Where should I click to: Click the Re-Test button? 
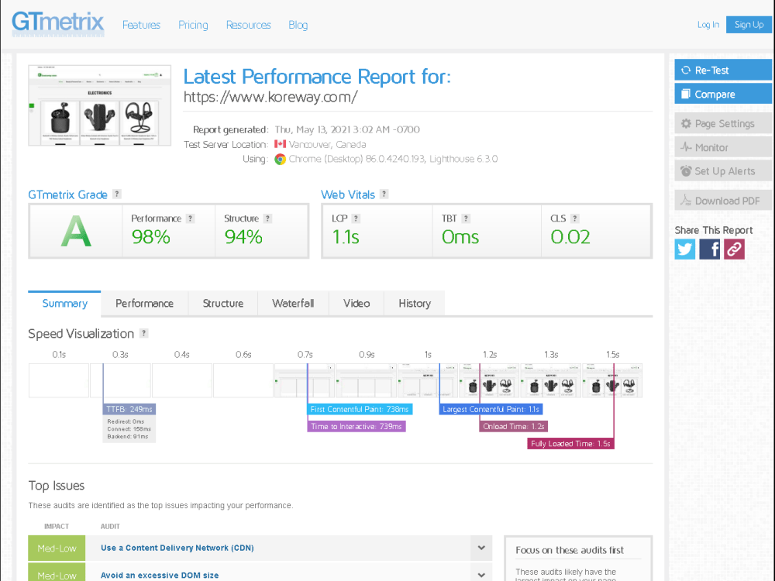click(x=723, y=70)
